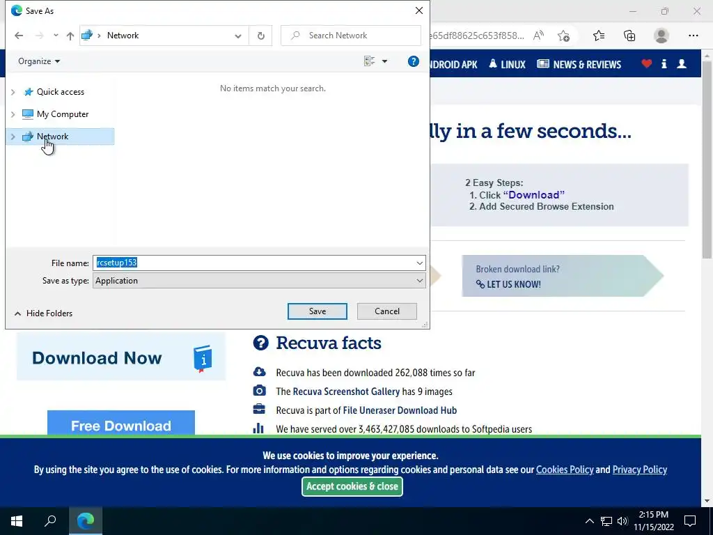Cancel the Save As dialog
The height and width of the screenshot is (535, 713).
click(x=387, y=311)
